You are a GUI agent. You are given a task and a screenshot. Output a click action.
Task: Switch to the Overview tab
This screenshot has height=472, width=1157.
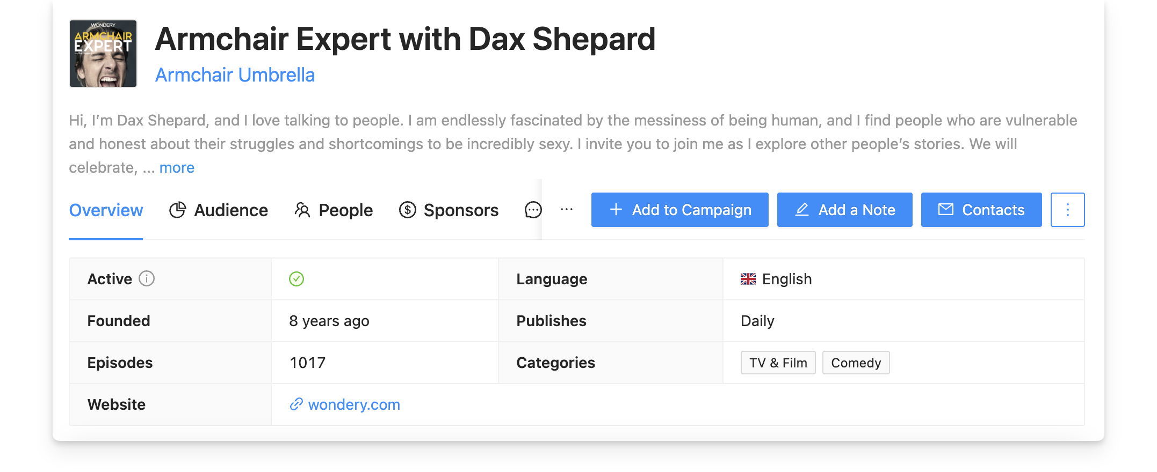pos(106,210)
